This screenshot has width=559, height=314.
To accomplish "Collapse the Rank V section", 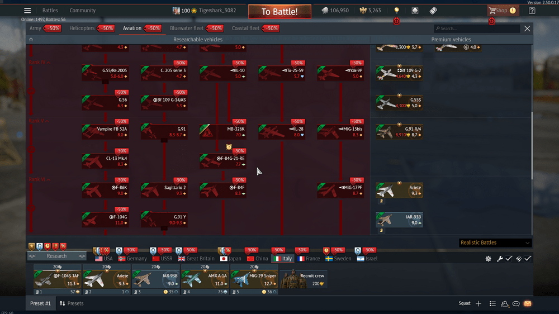I will tap(39, 121).
